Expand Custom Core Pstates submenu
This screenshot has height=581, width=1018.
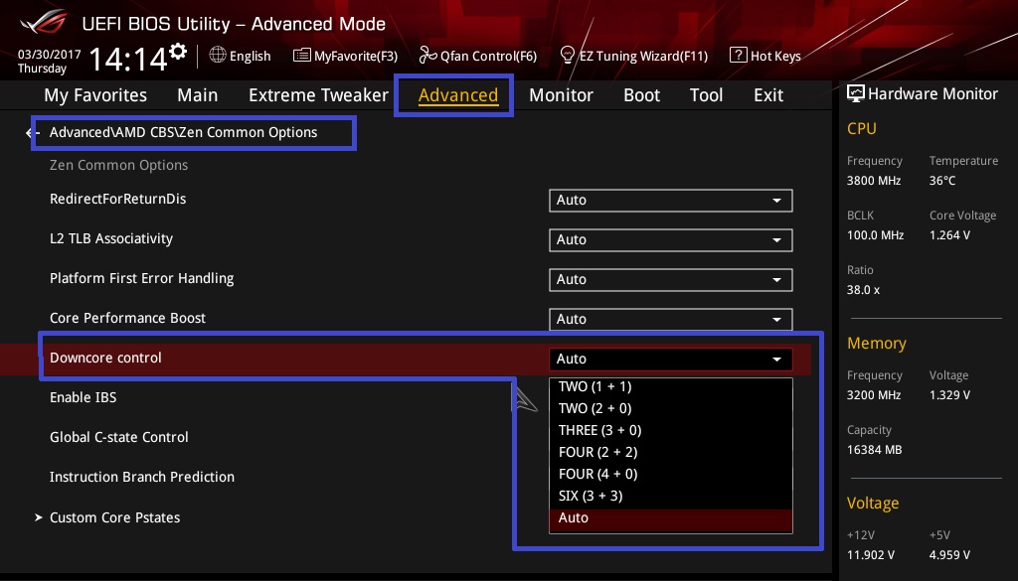(x=114, y=517)
